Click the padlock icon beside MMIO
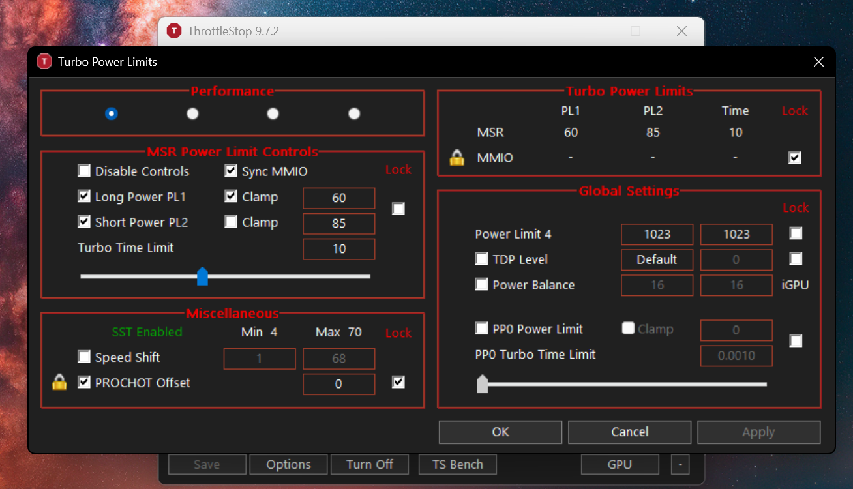Screen dimensions: 853x489 click(457, 158)
